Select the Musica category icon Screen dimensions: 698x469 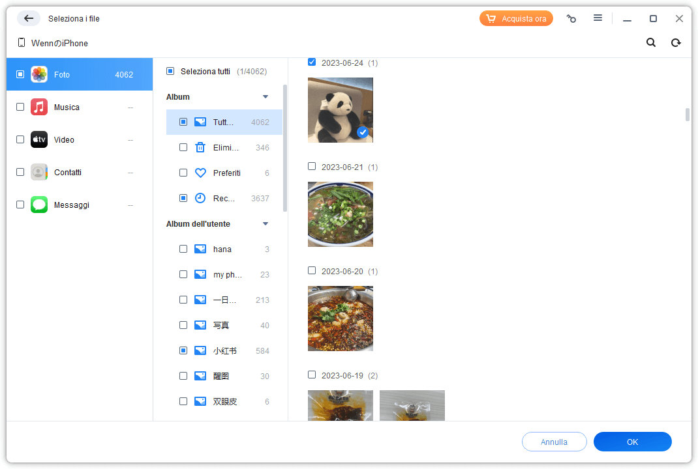tap(39, 107)
